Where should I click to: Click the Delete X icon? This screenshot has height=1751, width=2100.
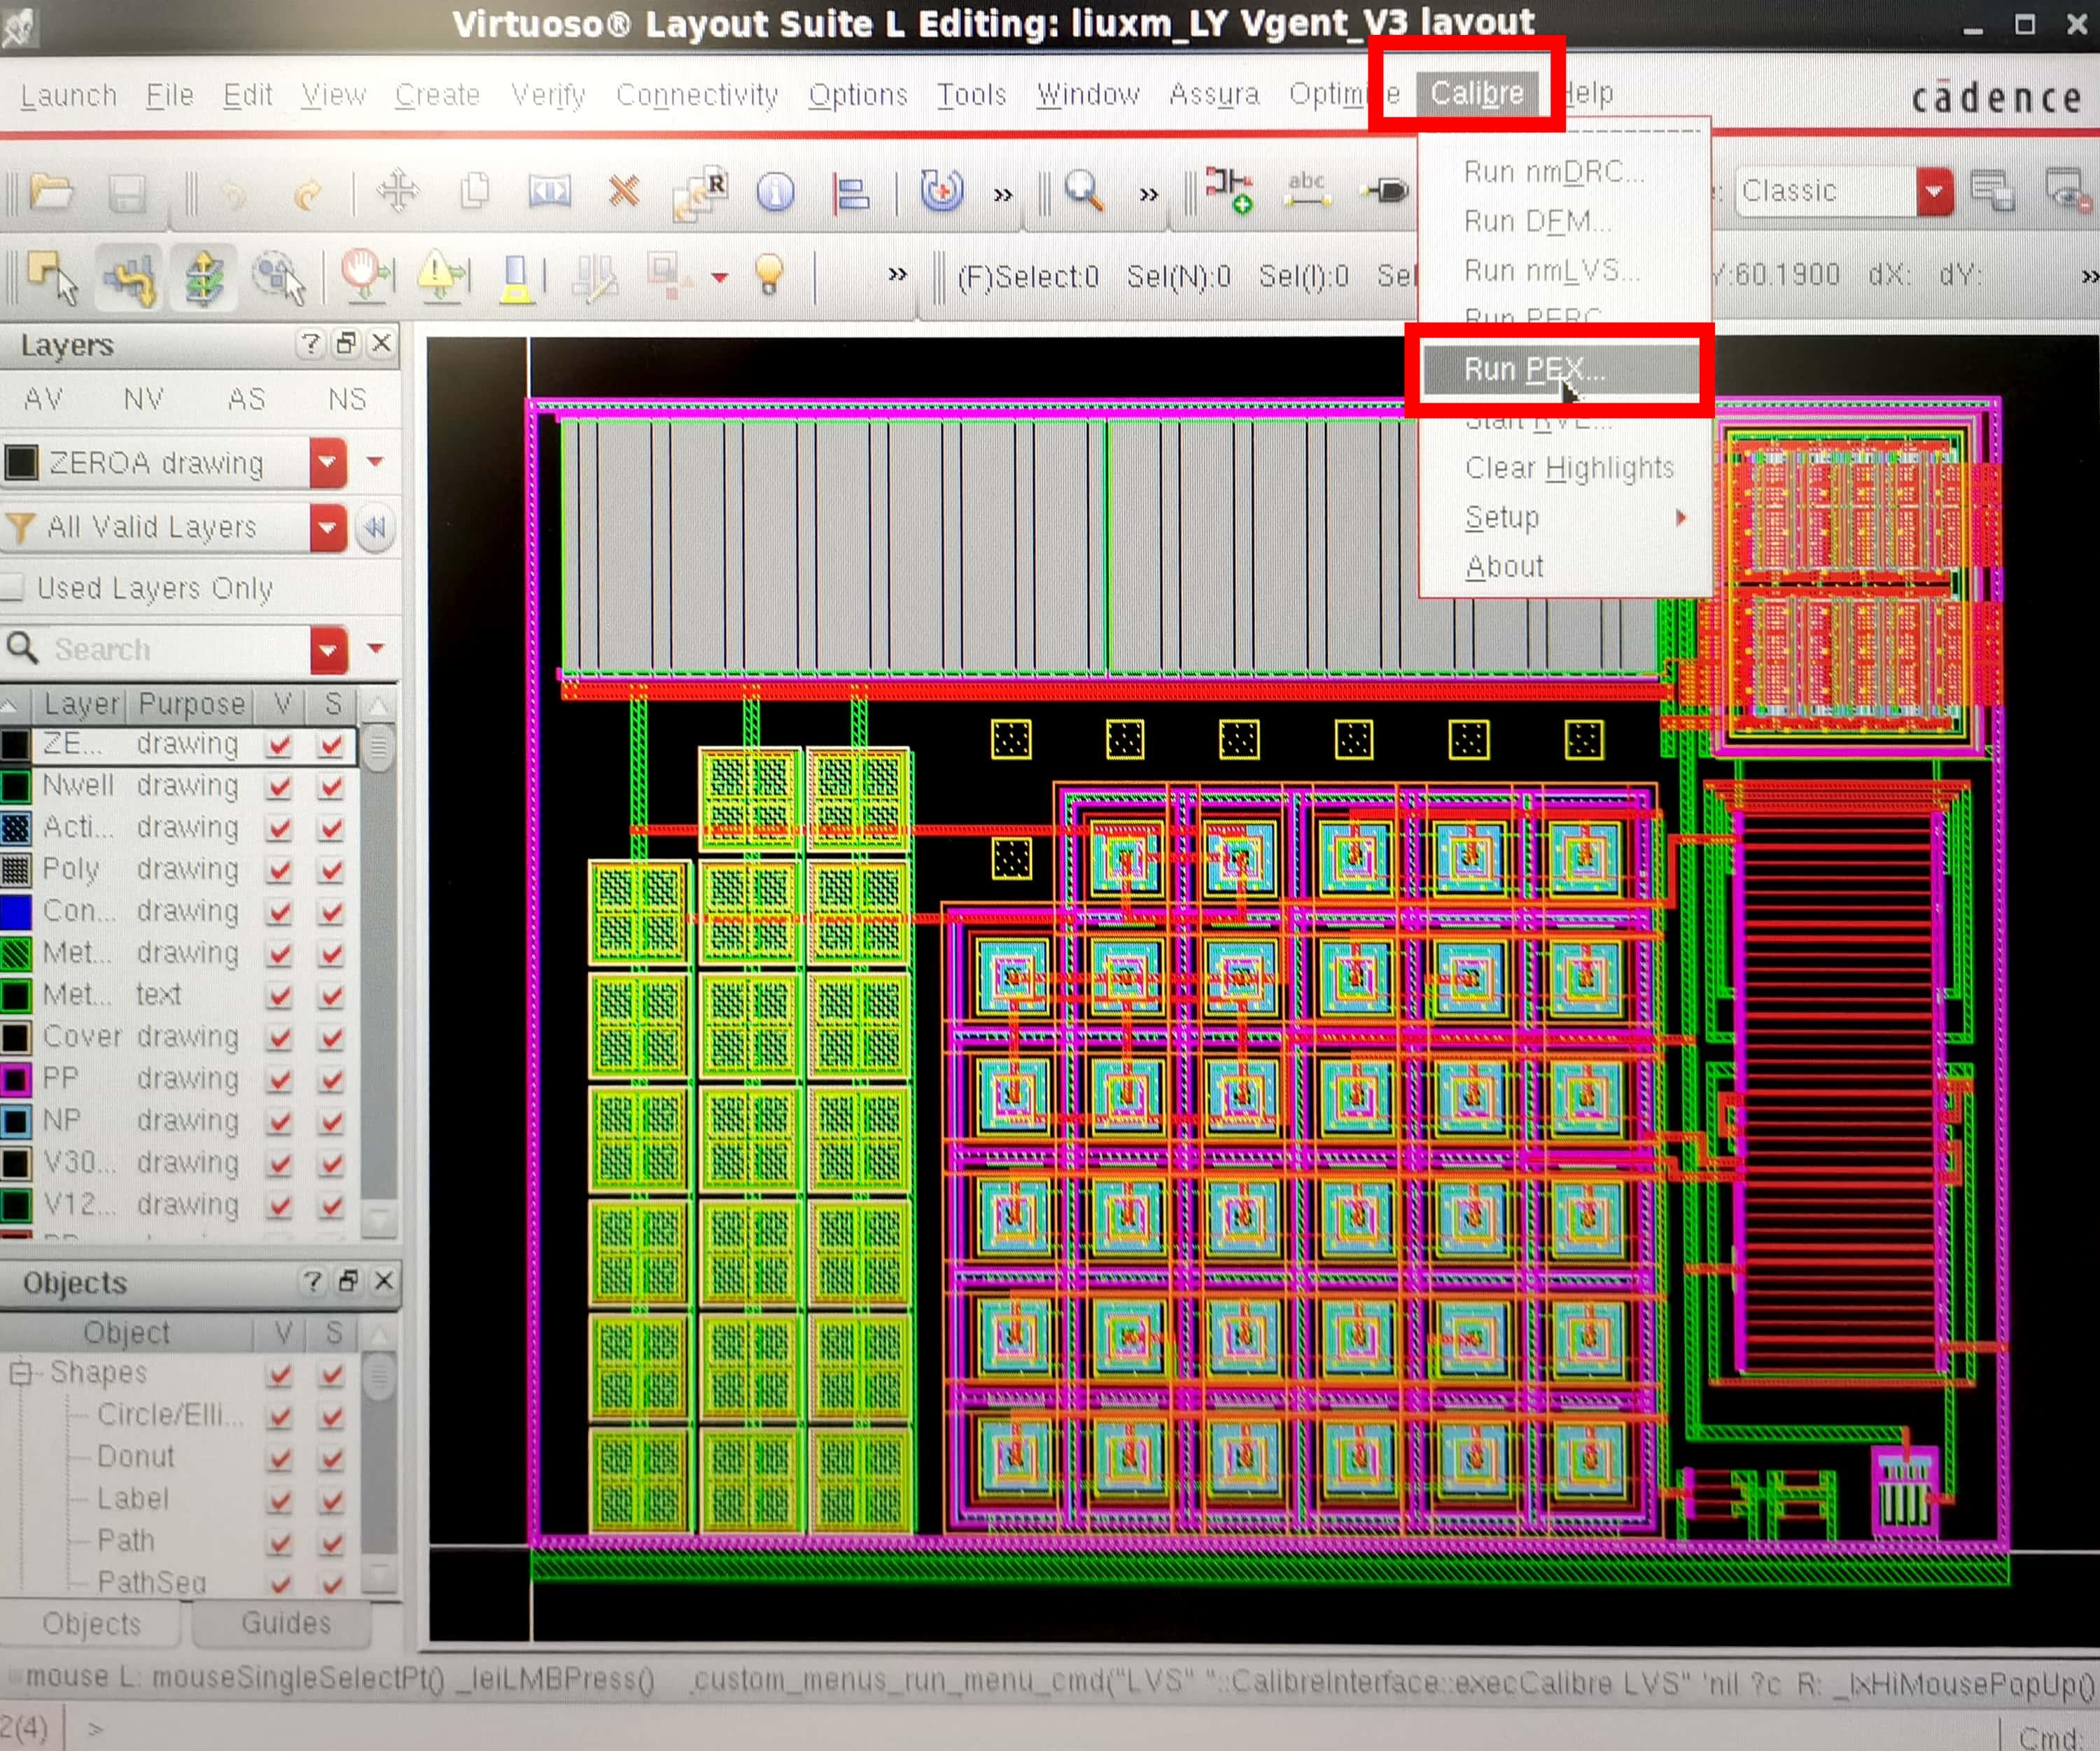tap(624, 190)
